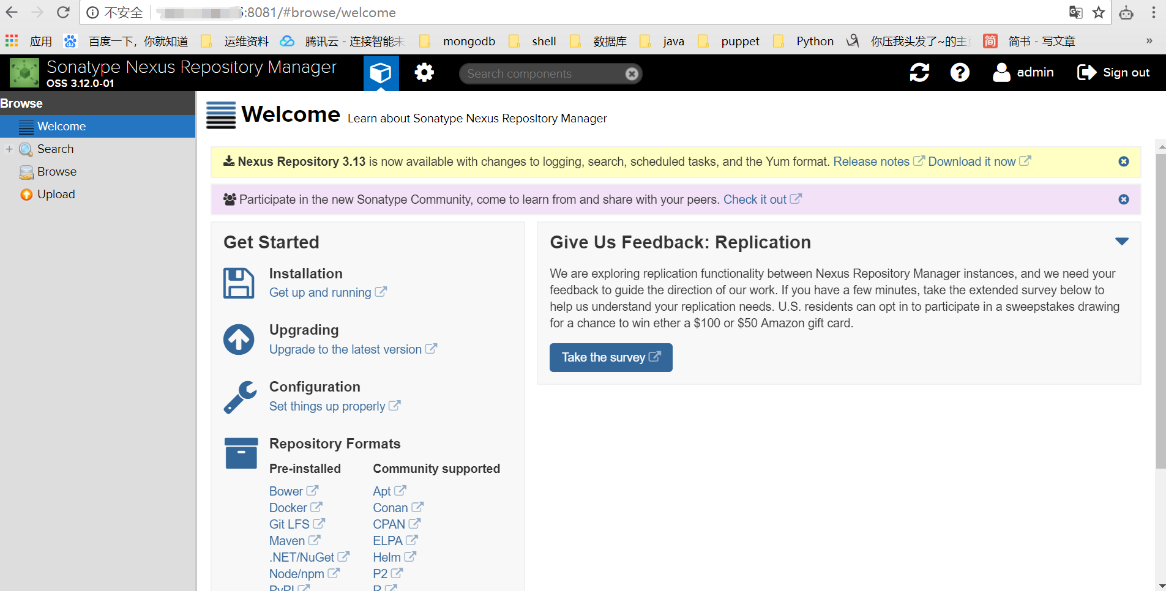Image resolution: width=1166 pixels, height=591 pixels.
Task: Click the Configuration wrench icon
Action: (x=240, y=397)
